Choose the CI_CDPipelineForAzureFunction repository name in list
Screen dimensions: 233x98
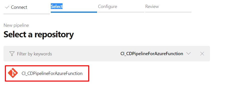pyautogui.click(x=52, y=73)
